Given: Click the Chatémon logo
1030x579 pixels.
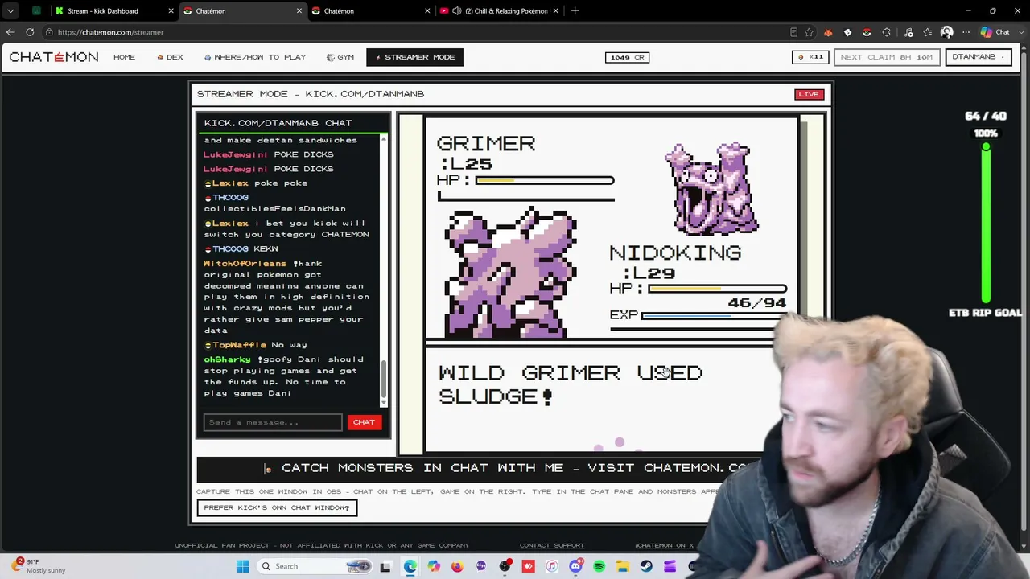Looking at the screenshot, I should [54, 57].
